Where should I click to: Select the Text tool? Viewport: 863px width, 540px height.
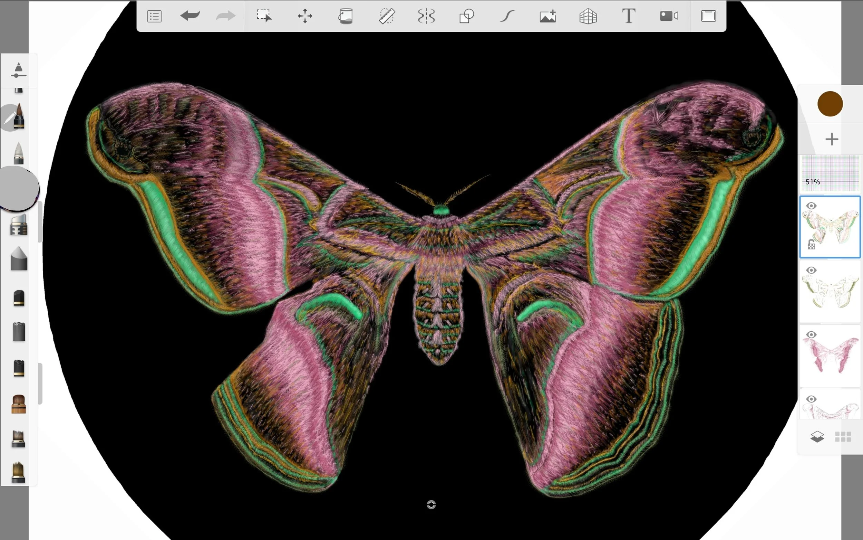coord(629,16)
